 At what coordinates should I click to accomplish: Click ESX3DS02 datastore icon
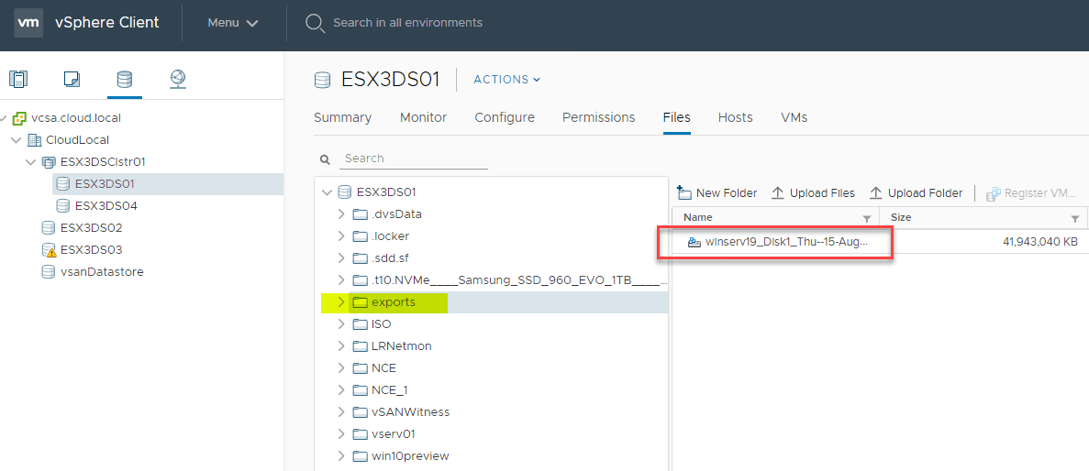coord(49,227)
